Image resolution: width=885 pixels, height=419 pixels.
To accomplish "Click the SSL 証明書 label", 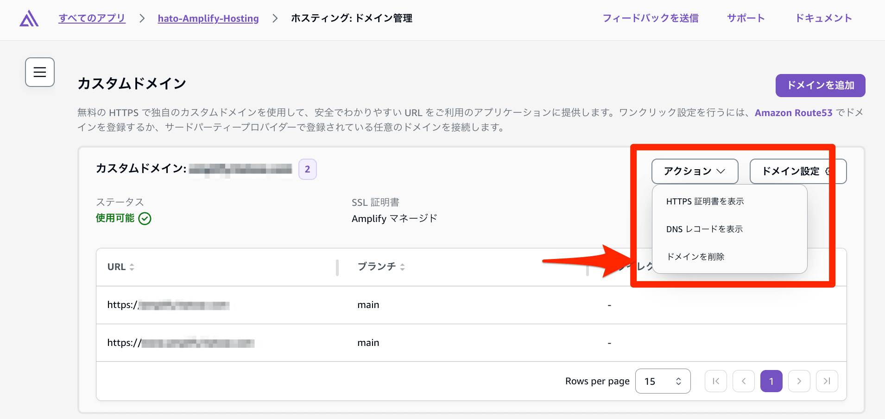I will tap(375, 202).
